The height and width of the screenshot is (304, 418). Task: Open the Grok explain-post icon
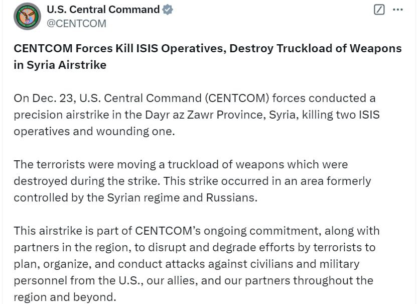[379, 10]
